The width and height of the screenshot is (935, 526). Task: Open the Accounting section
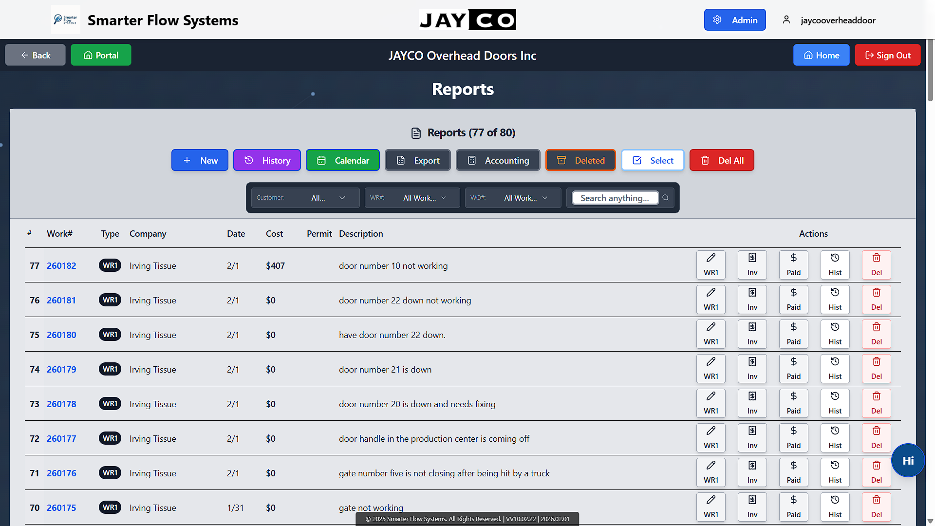(498, 160)
